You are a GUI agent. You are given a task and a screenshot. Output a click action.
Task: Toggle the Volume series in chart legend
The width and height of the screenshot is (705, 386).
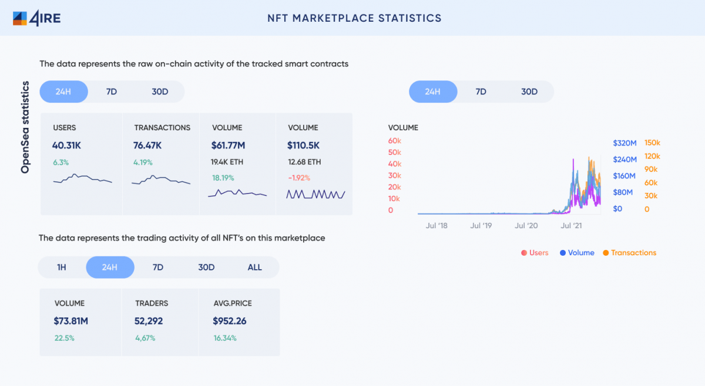click(x=577, y=253)
